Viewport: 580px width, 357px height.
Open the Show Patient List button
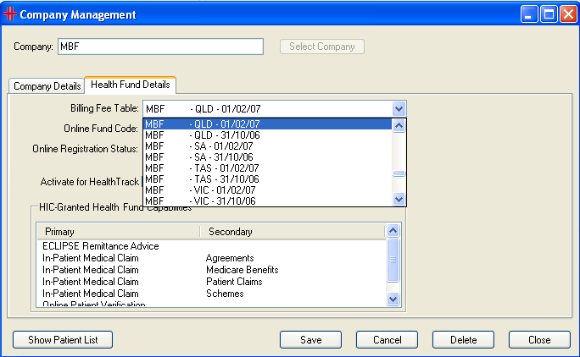click(63, 339)
